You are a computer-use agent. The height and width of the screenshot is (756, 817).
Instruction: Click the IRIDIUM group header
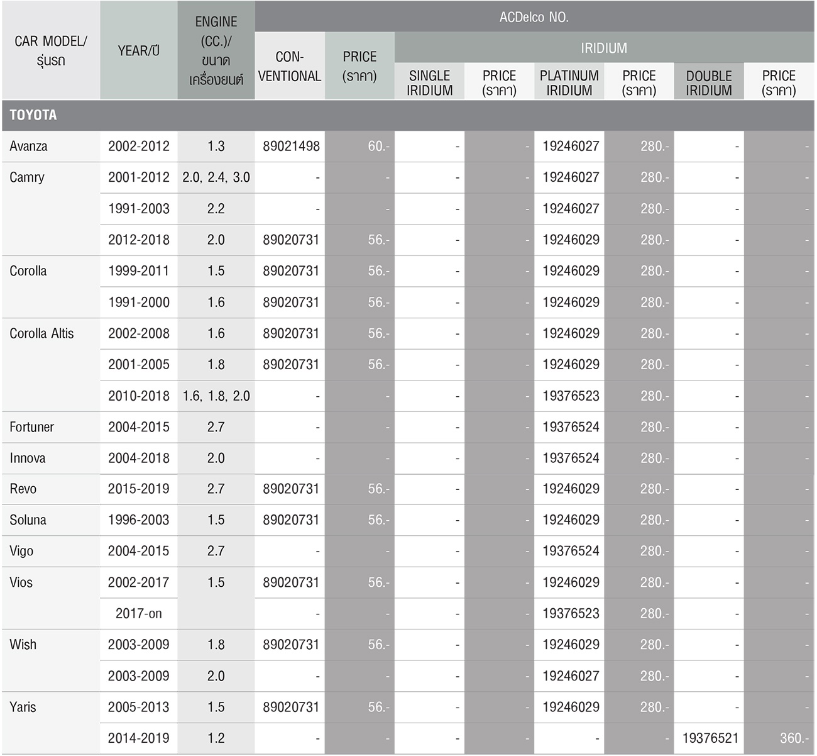click(604, 48)
